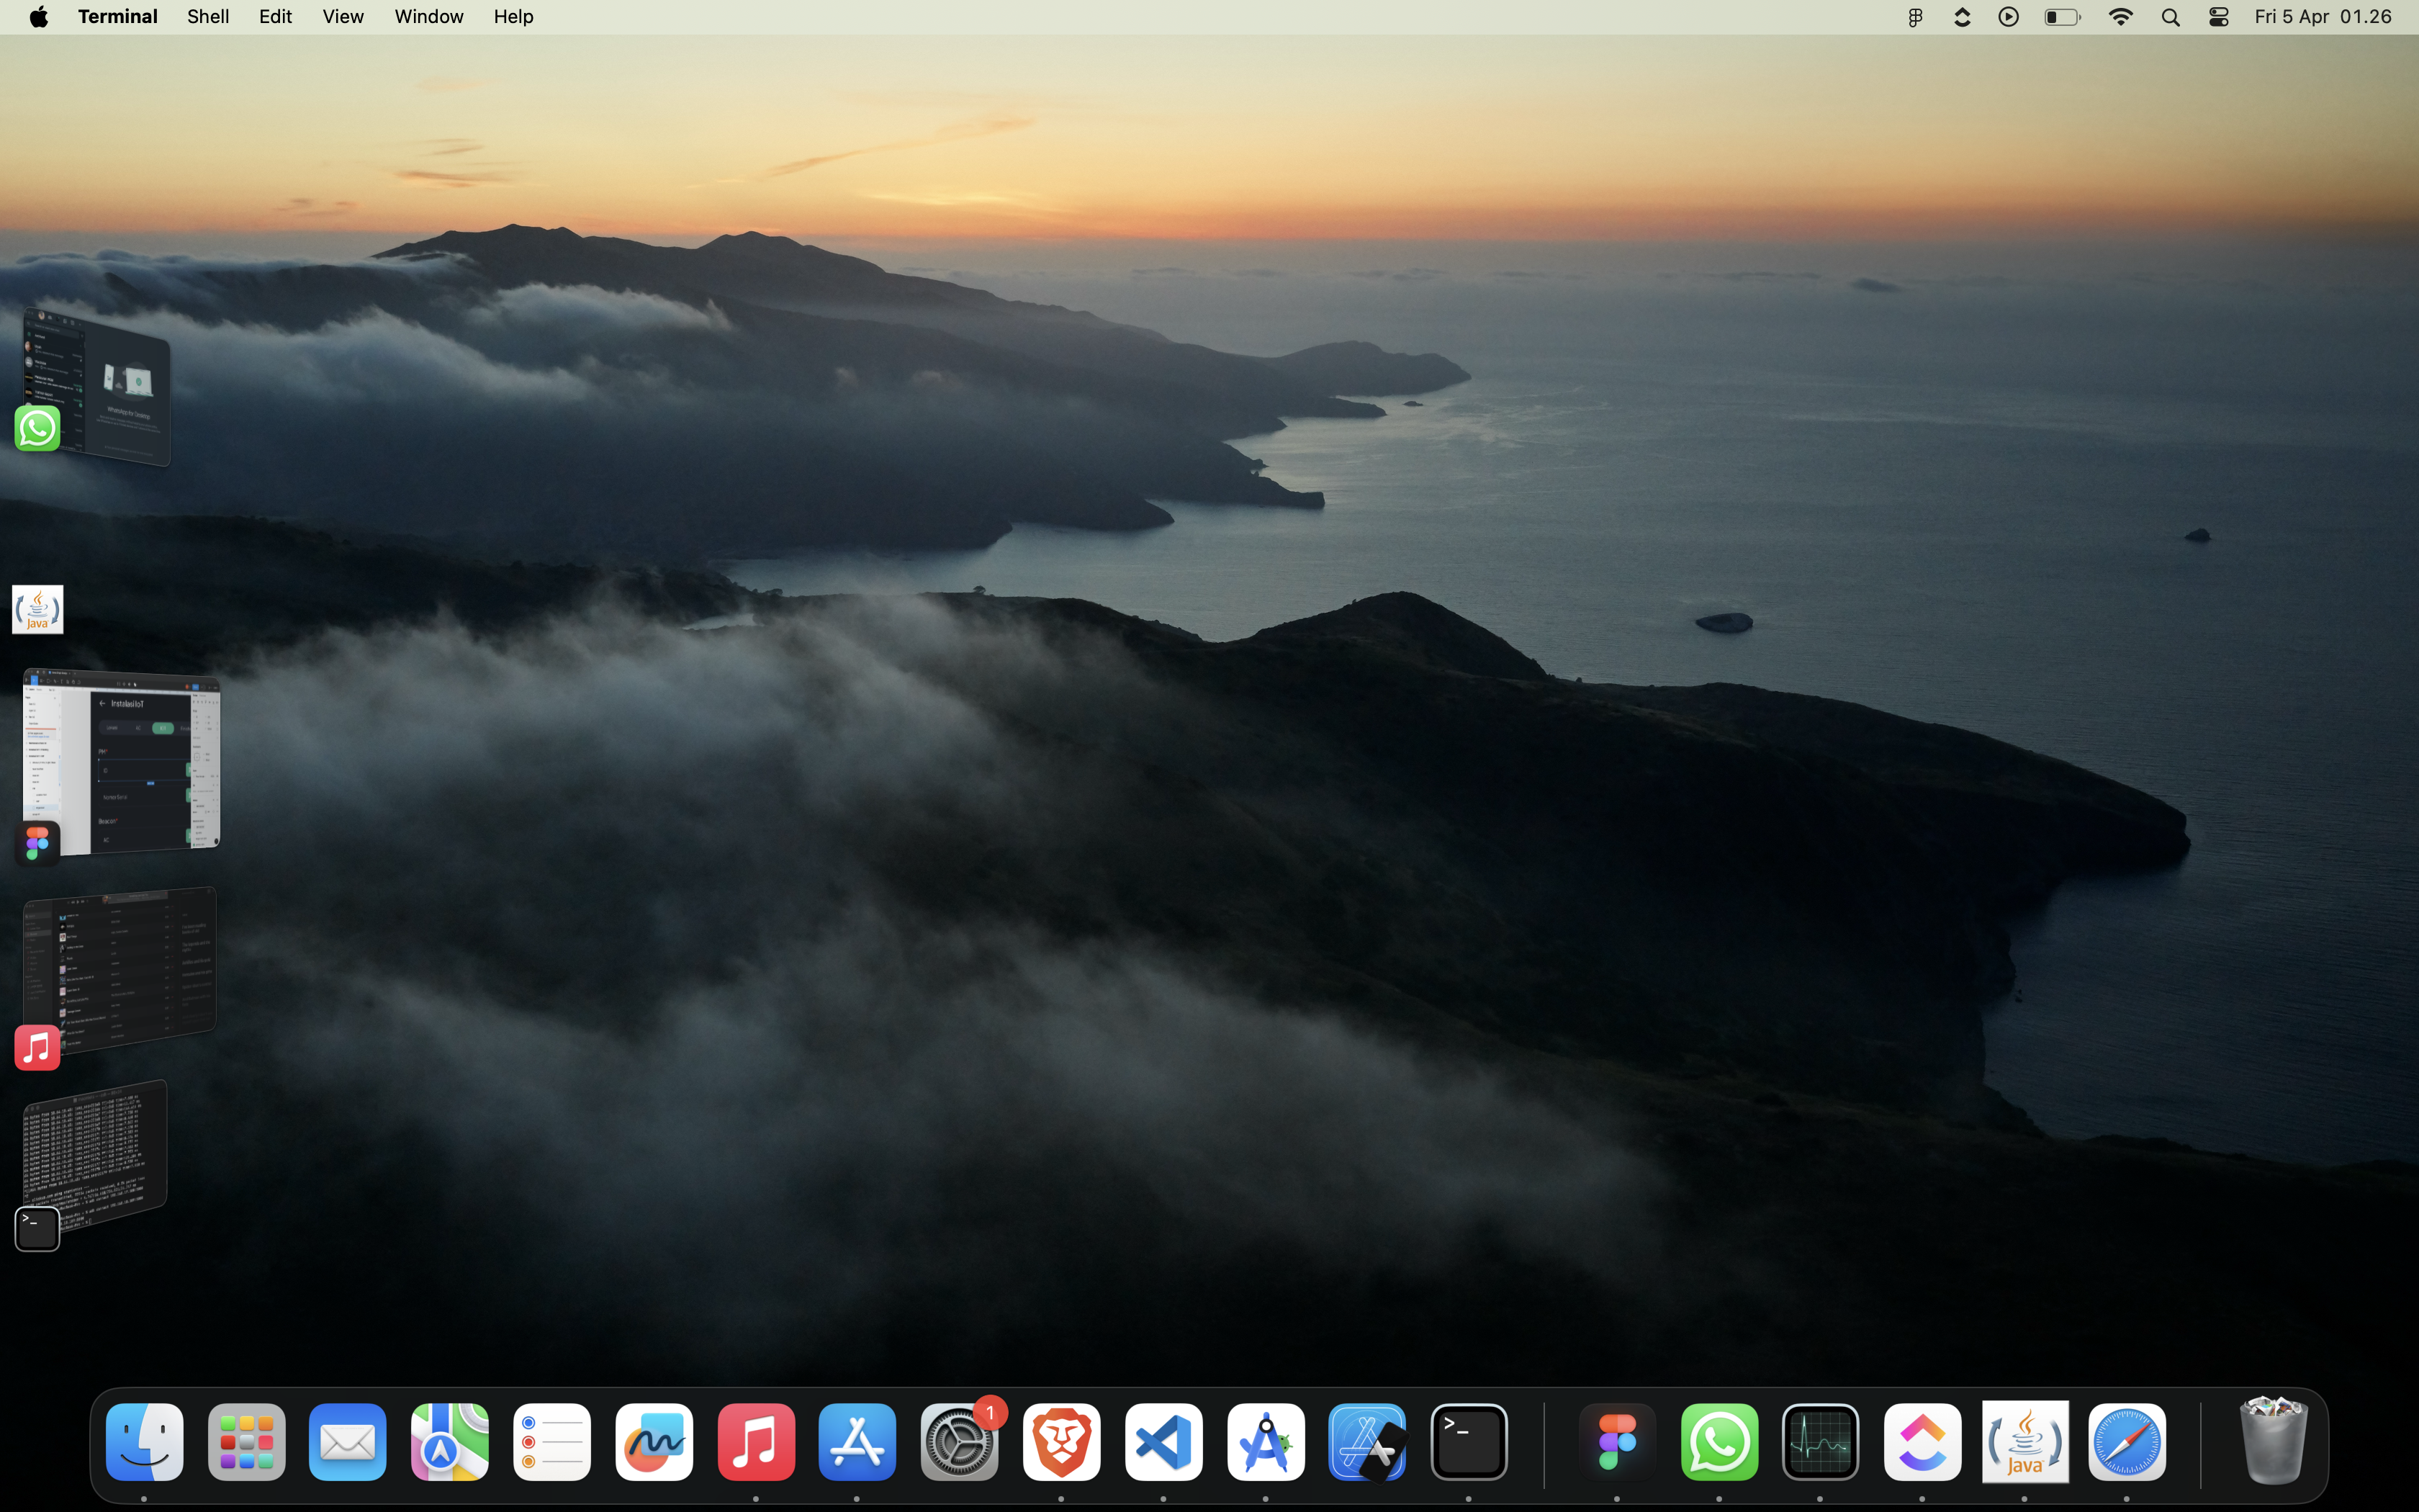The image size is (2419, 1512).
Task: Open WhatsApp in the dock
Action: [1719, 1442]
